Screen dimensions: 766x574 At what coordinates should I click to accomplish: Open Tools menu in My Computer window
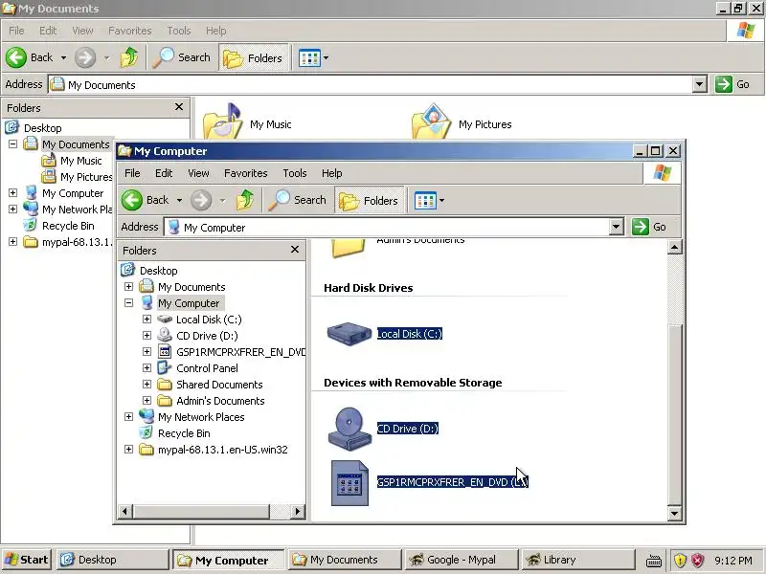(295, 173)
